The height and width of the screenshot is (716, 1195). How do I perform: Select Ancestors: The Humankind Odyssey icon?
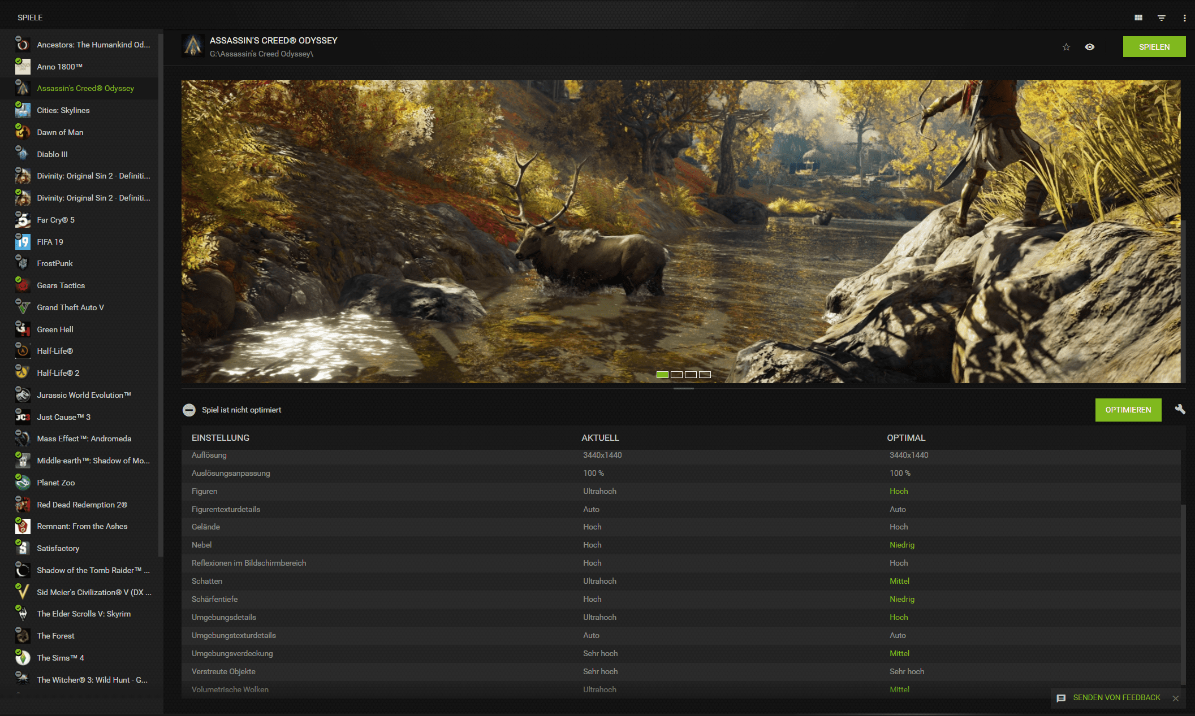click(23, 45)
